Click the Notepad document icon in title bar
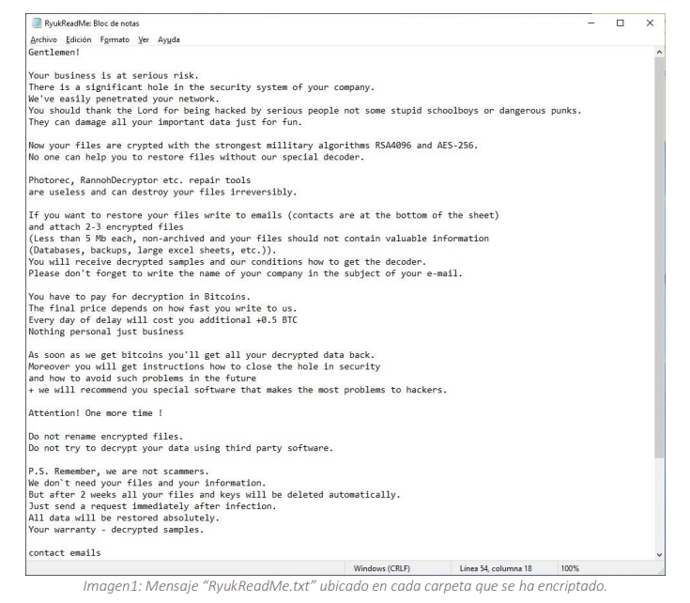Viewport: 690px width, 603px height. (37, 23)
